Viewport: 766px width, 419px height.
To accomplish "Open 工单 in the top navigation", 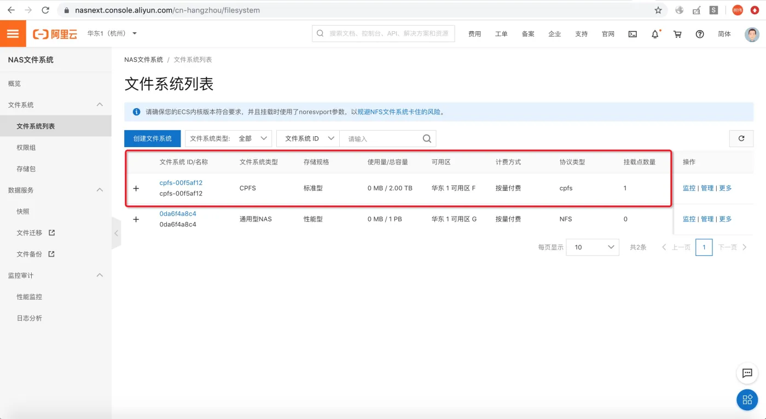I will [501, 34].
